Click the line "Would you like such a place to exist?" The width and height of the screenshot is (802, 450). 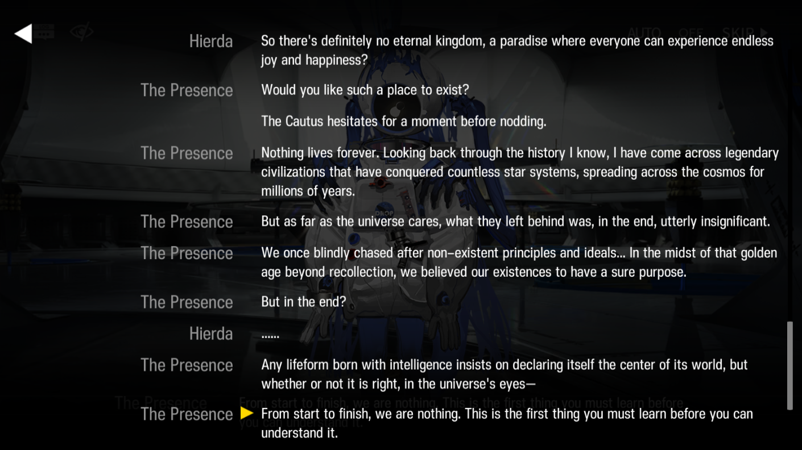365,90
